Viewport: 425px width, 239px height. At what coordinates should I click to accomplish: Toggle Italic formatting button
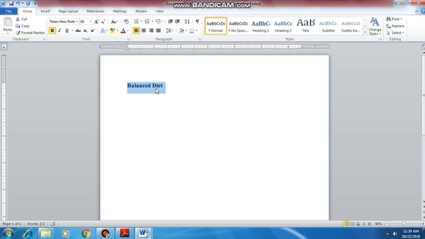point(59,31)
